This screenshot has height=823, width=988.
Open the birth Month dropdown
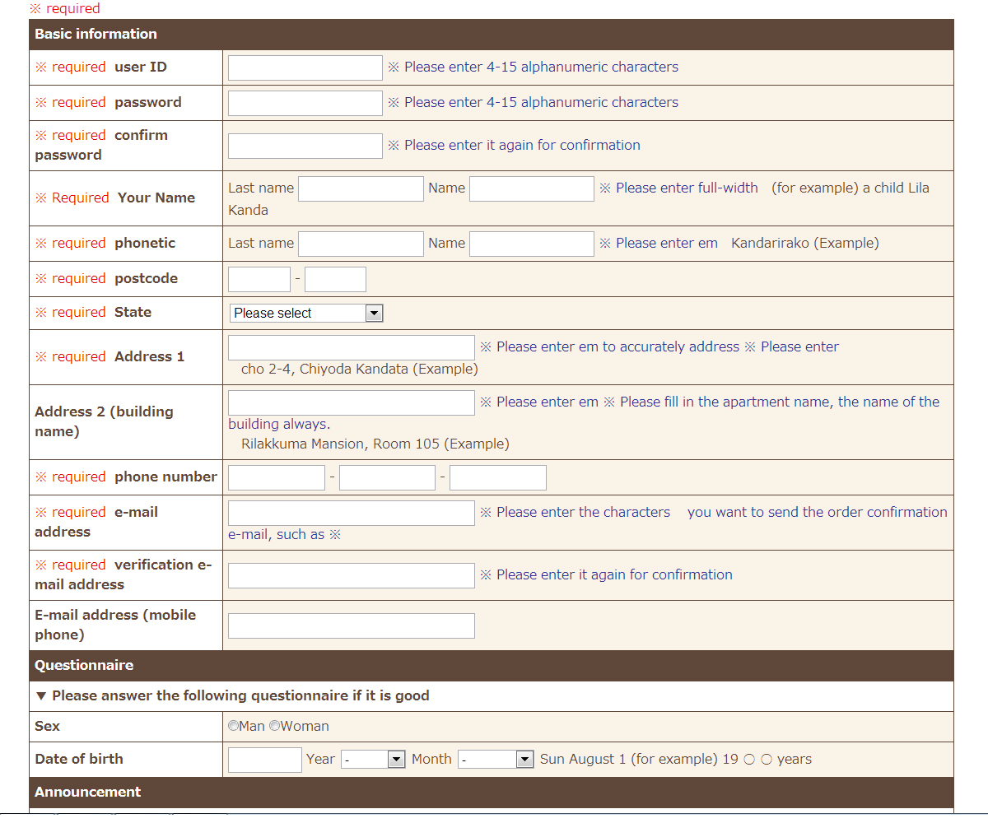[496, 760]
